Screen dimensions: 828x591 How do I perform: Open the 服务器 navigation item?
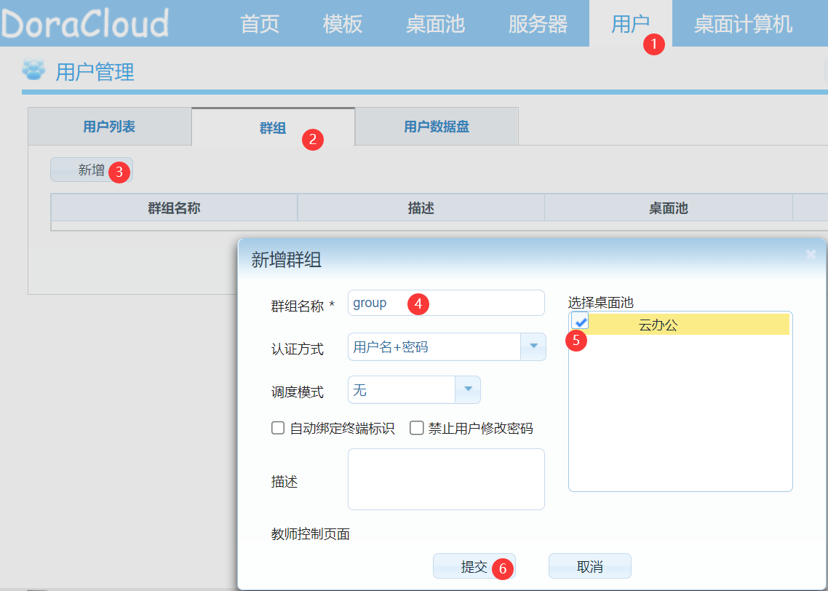coord(538,23)
